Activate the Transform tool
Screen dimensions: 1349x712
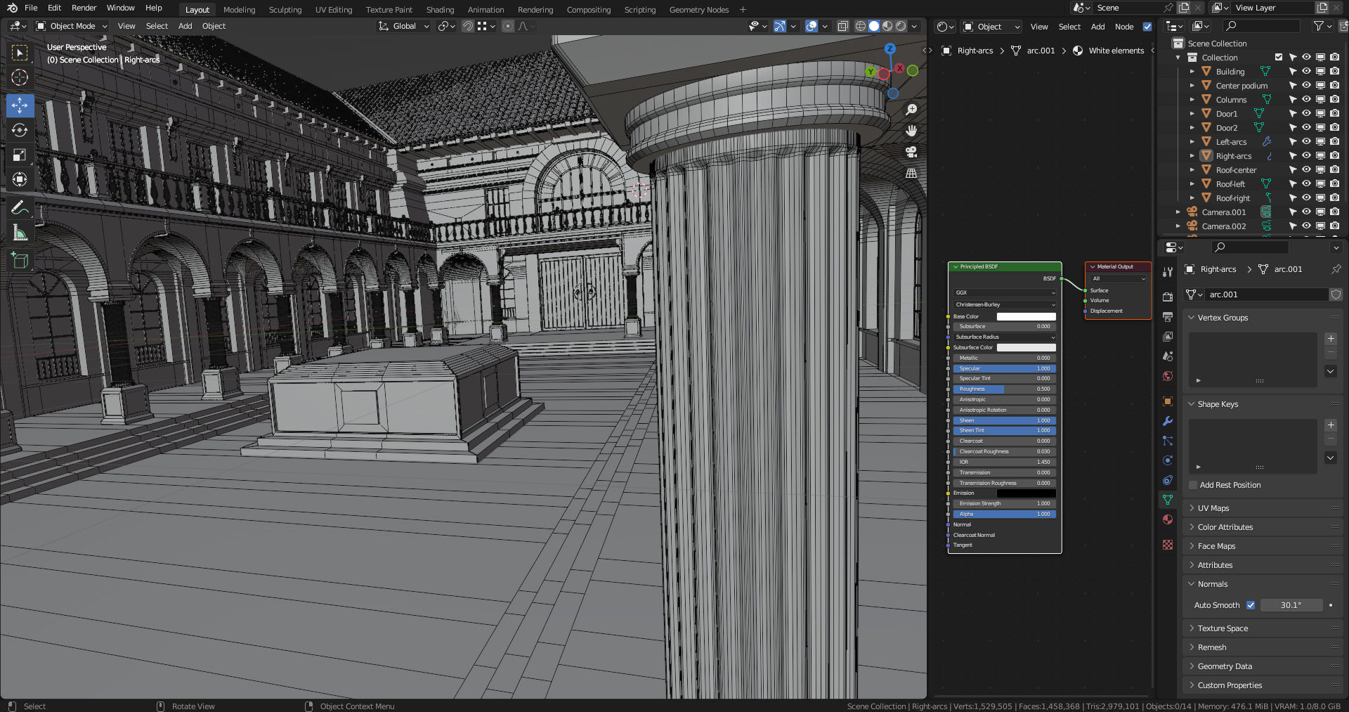click(20, 179)
